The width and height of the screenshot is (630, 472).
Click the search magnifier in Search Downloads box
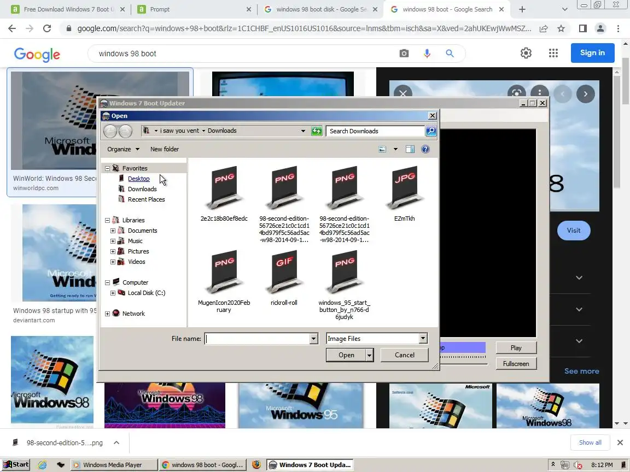coord(431,131)
